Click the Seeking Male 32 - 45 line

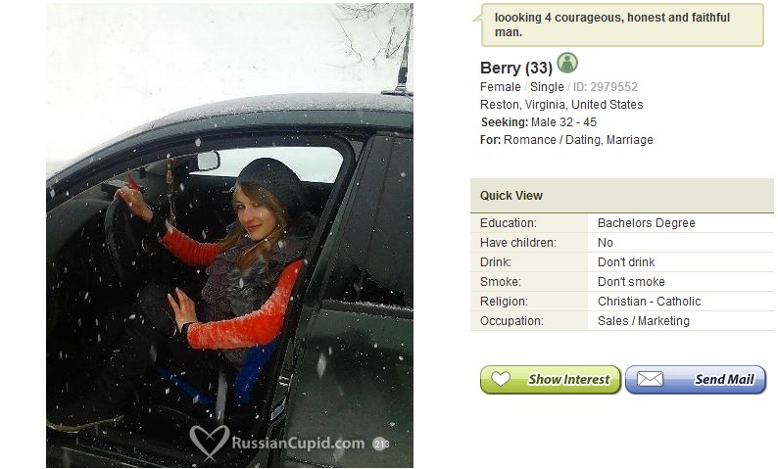click(x=538, y=122)
